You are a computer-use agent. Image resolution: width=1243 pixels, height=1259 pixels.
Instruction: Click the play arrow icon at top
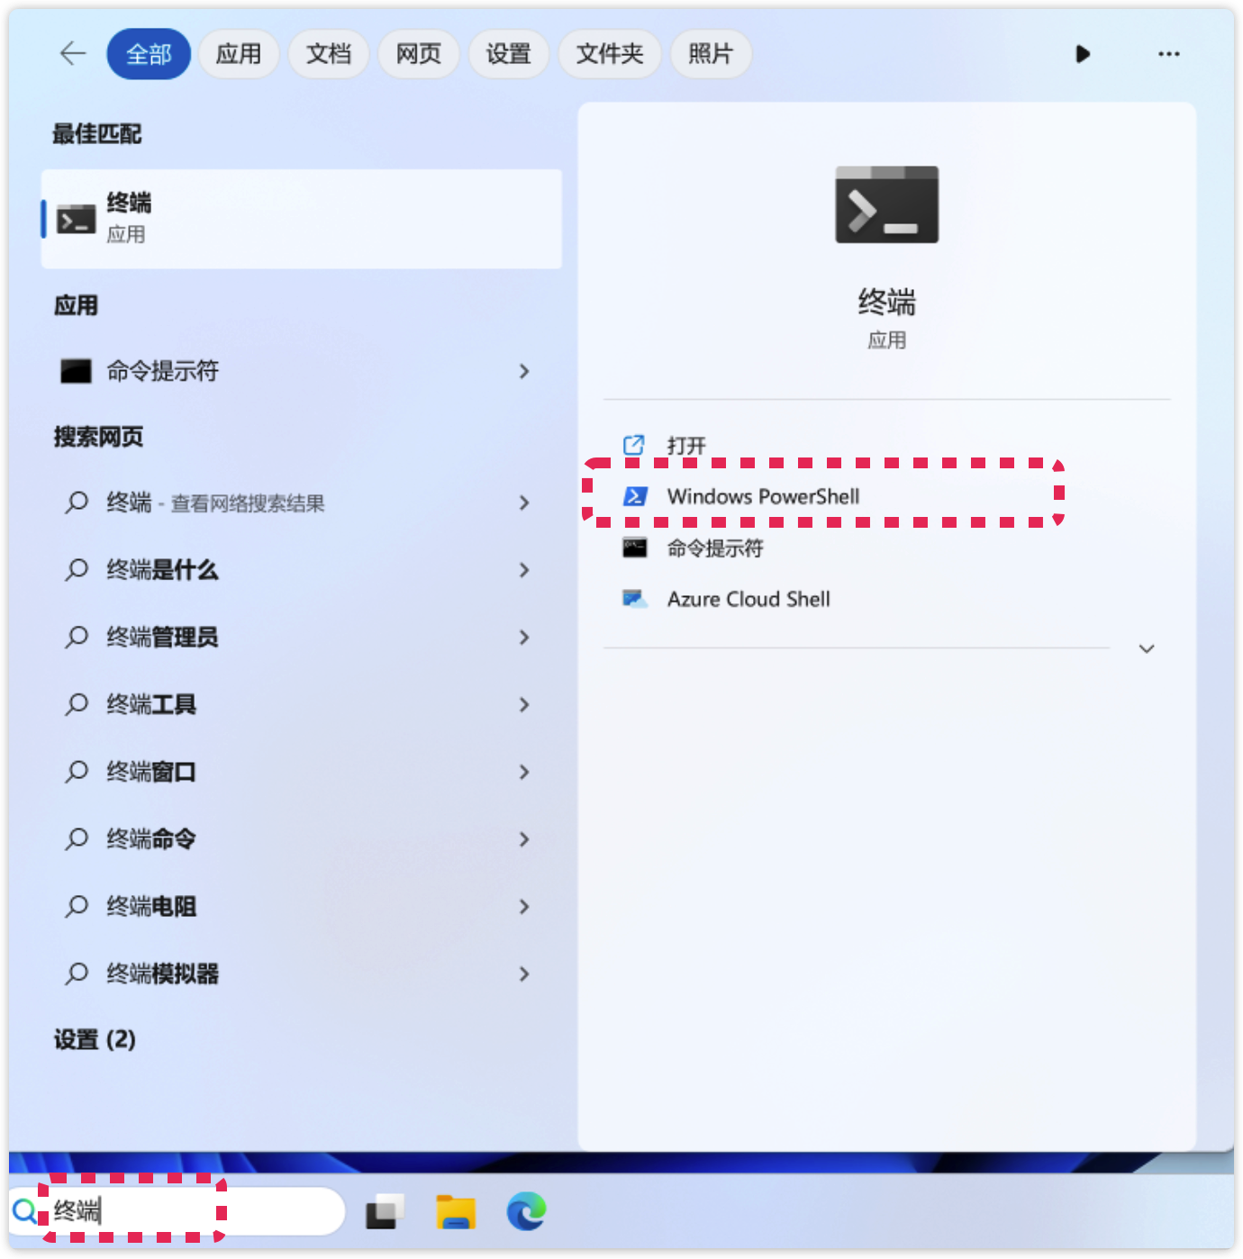(1083, 54)
